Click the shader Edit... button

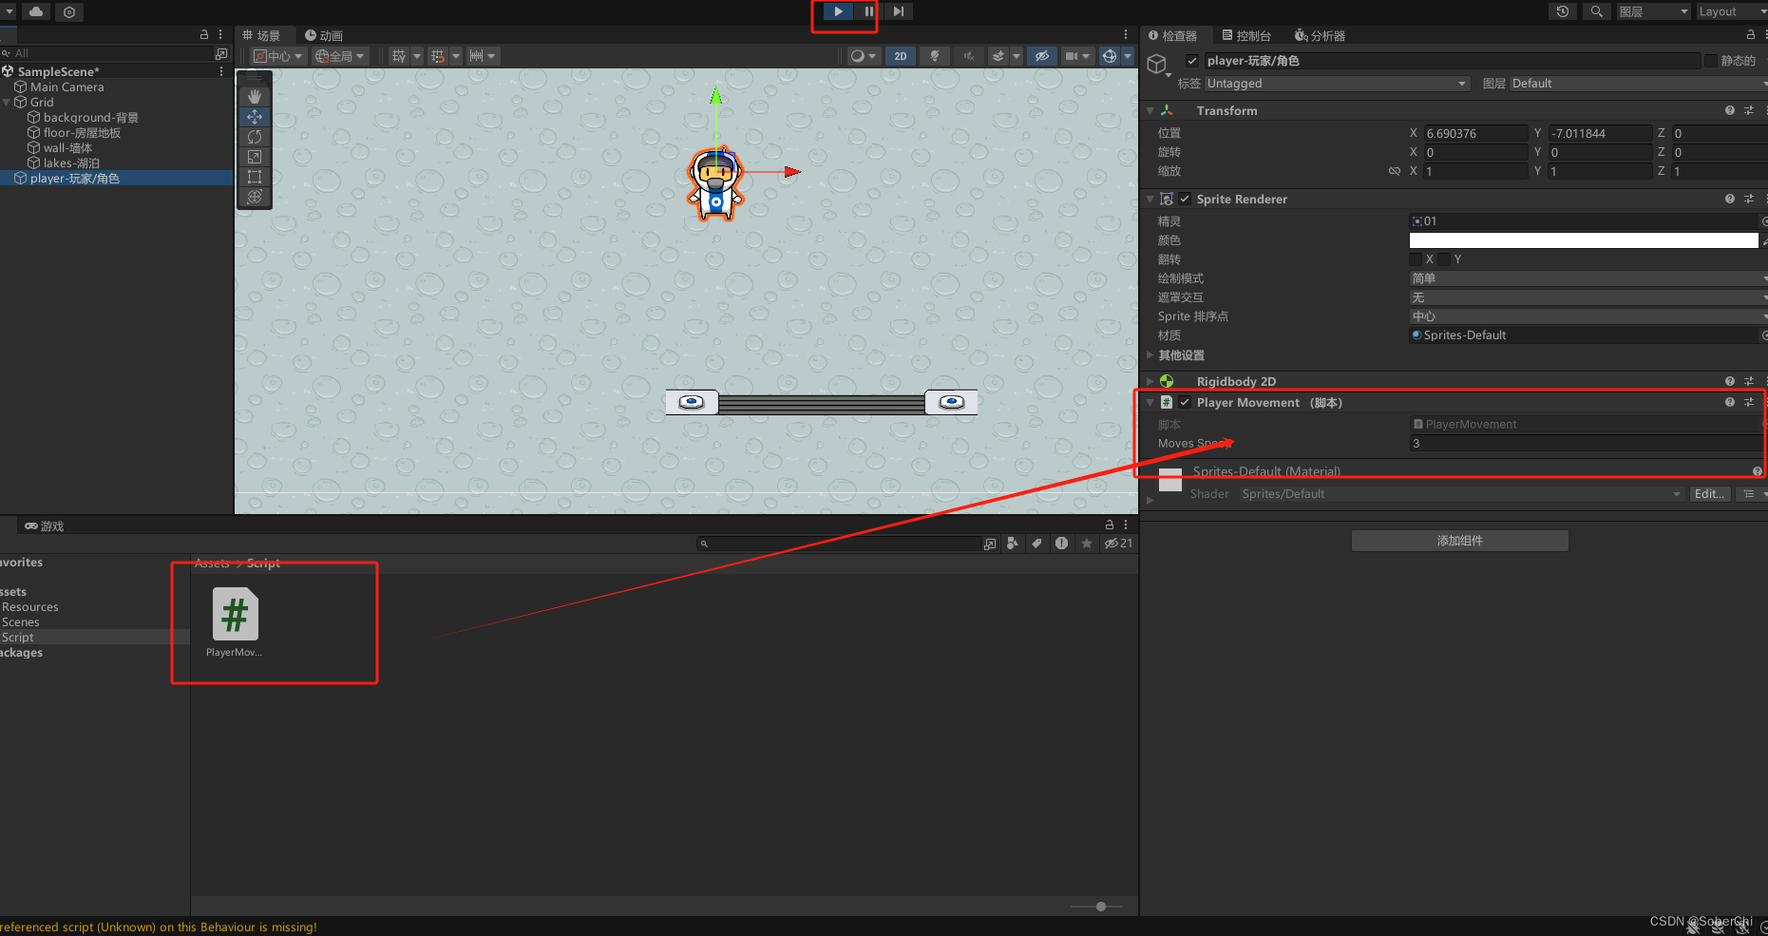tap(1709, 494)
